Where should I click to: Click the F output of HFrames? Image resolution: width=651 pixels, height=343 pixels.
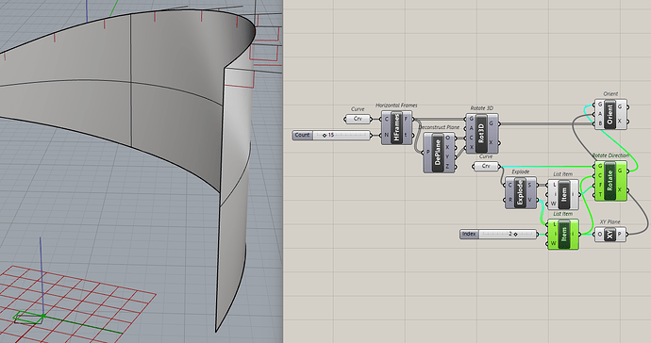[407, 119]
